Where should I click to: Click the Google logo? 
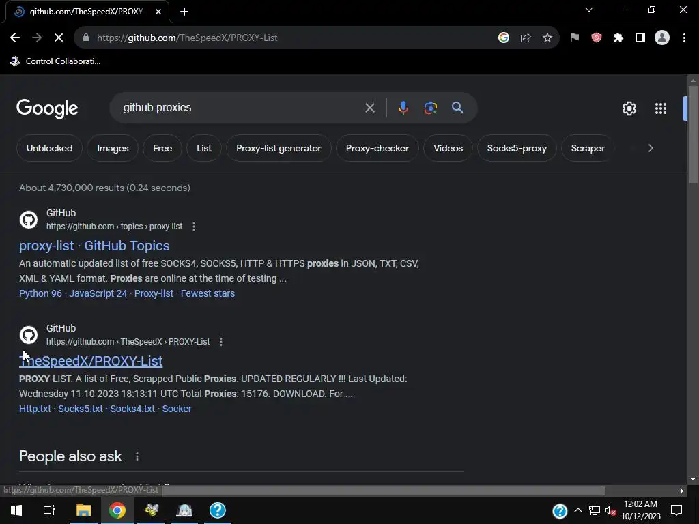pyautogui.click(x=47, y=108)
